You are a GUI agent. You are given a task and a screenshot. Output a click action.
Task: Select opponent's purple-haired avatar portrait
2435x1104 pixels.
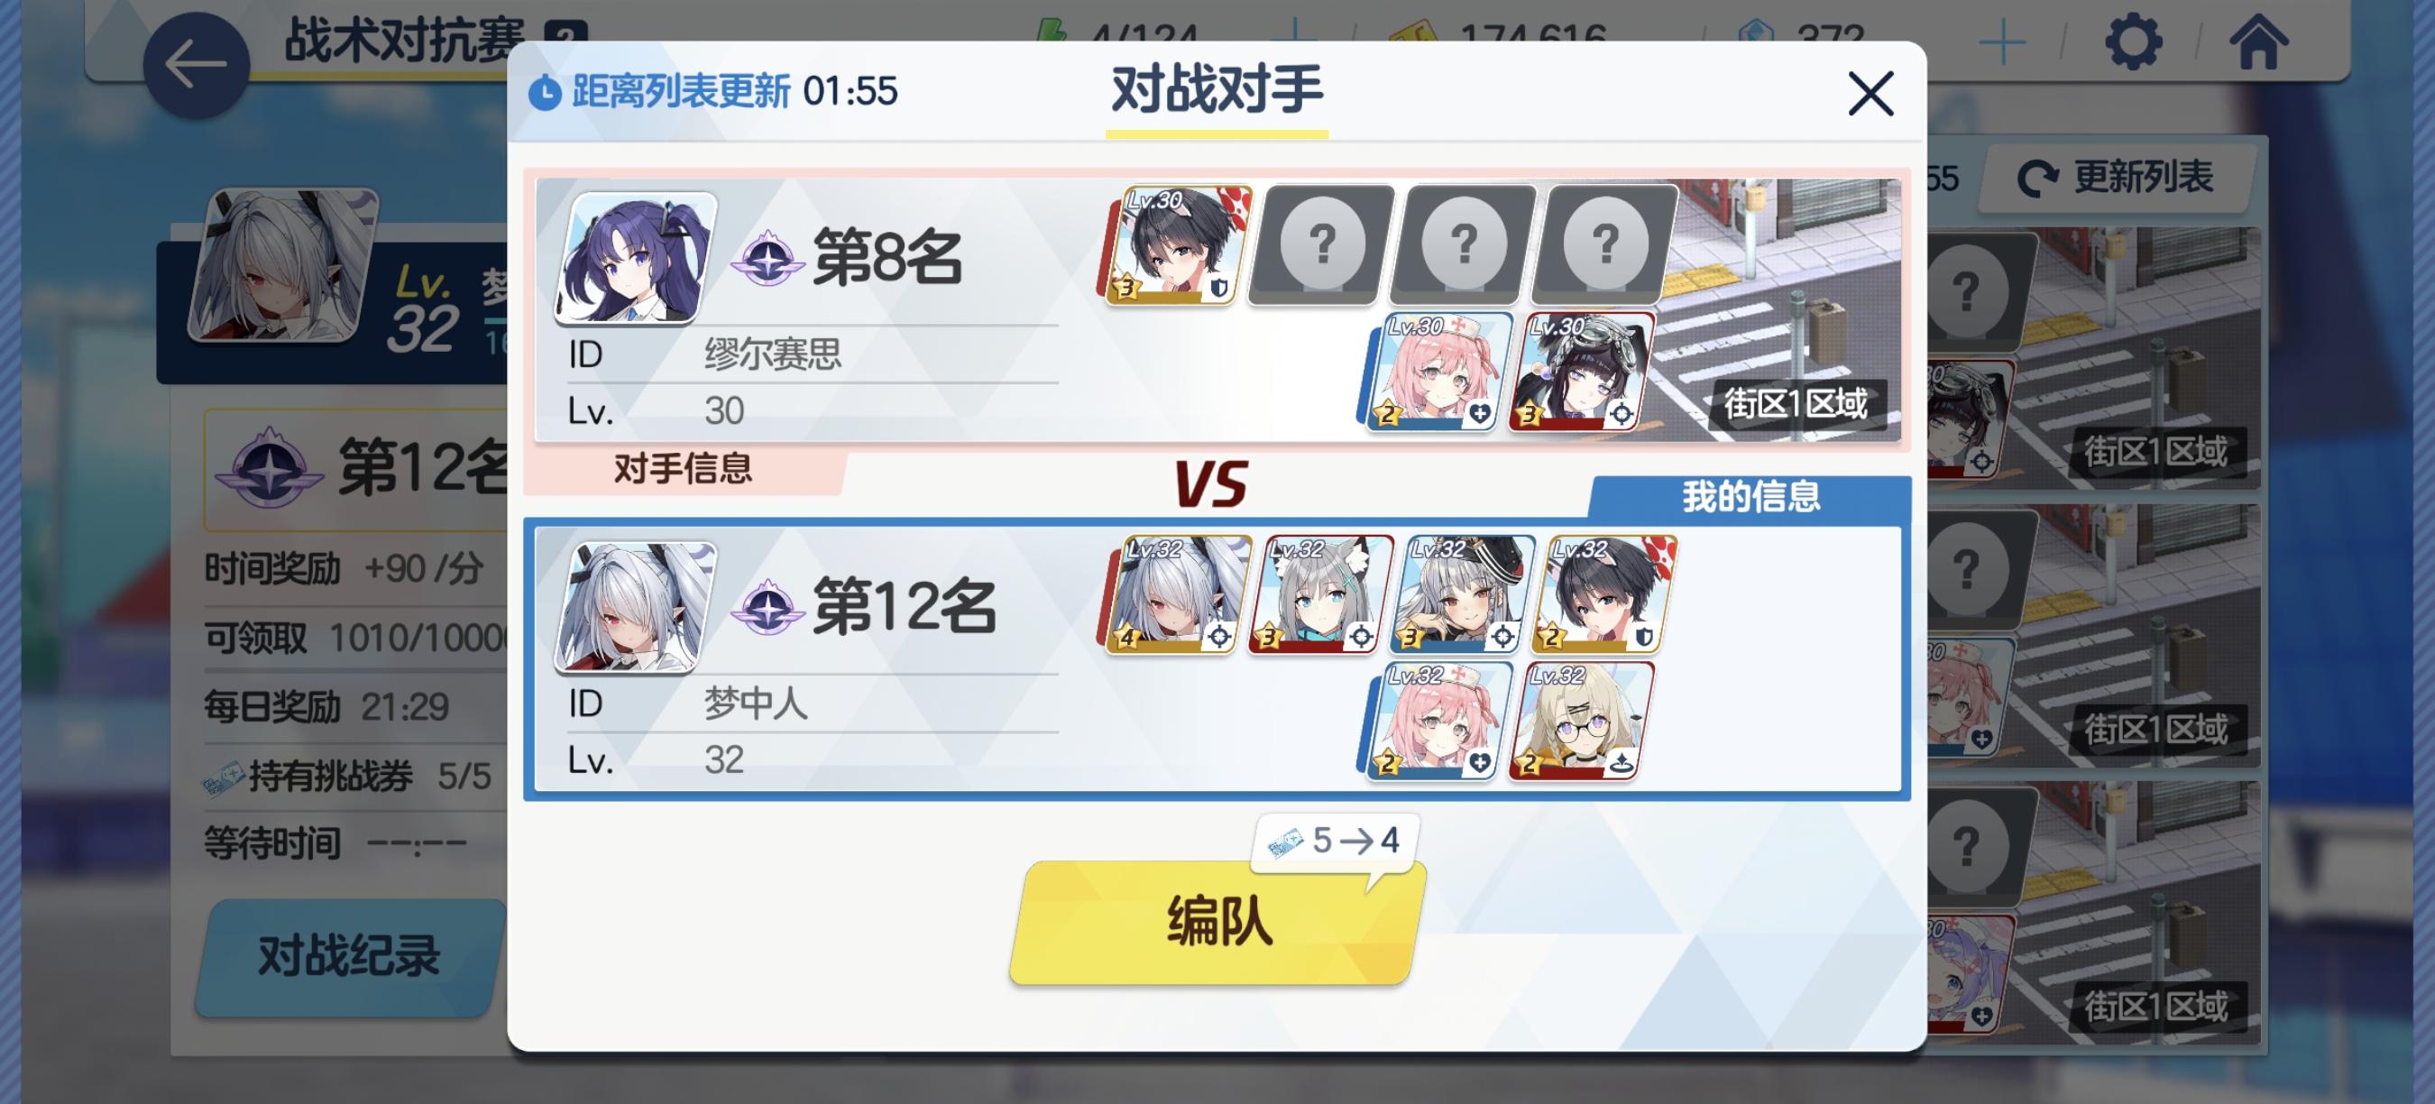(636, 257)
